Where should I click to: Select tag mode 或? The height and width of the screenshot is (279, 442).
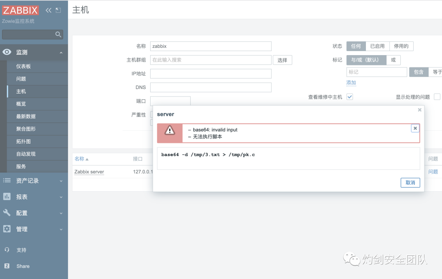coord(393,60)
